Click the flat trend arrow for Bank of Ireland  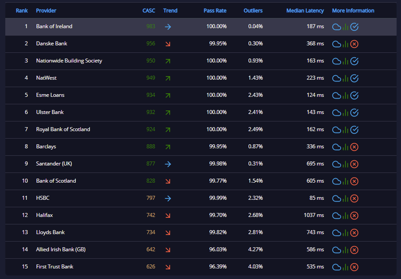[x=168, y=27]
